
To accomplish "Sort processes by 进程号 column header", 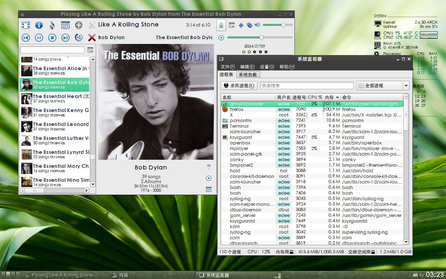I will pos(299,97).
